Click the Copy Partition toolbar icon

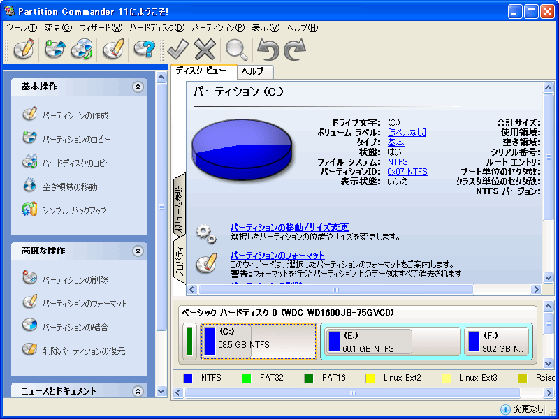55,49
